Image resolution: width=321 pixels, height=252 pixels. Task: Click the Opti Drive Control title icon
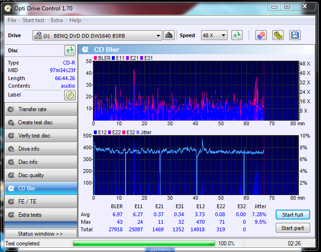click(8, 8)
